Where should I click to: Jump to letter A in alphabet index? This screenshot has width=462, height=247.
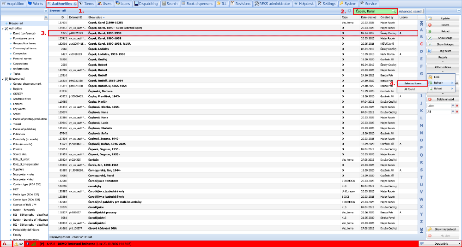(x=421, y=29)
